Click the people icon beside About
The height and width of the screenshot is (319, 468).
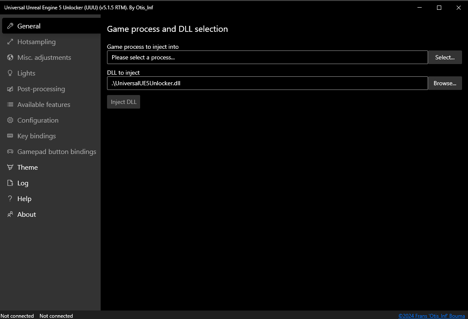pos(10,214)
